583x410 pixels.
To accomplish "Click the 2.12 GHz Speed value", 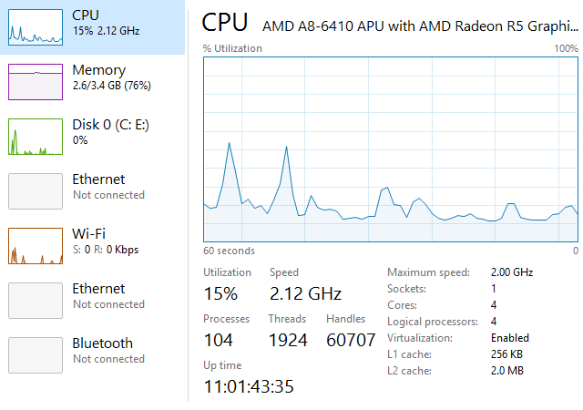I will click(305, 293).
